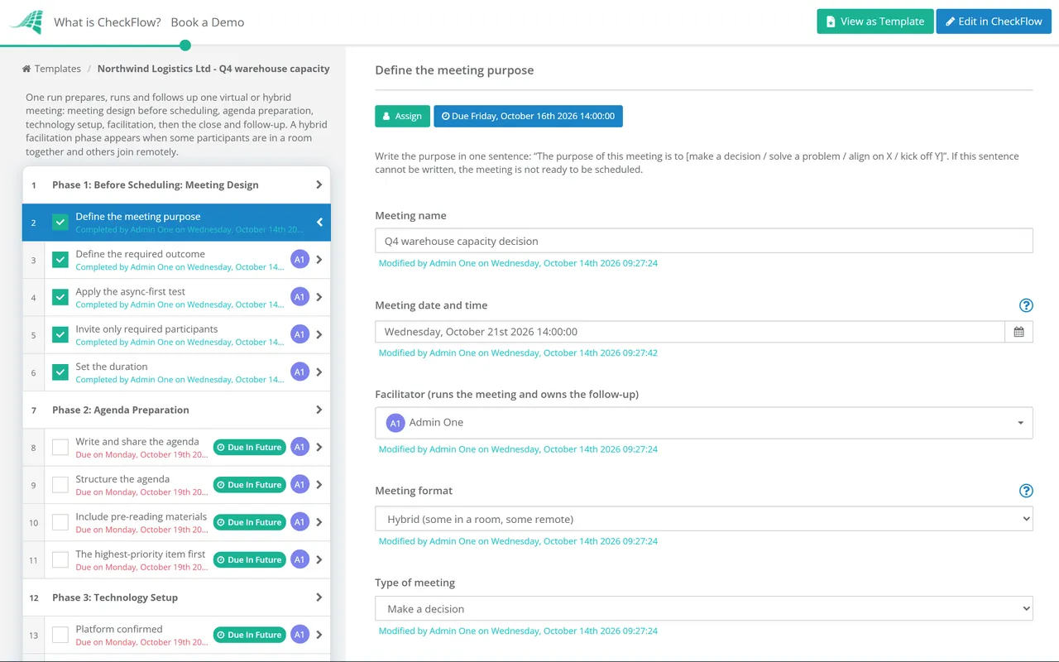
Task: Click the Meeting date and time field
Action: (690, 332)
